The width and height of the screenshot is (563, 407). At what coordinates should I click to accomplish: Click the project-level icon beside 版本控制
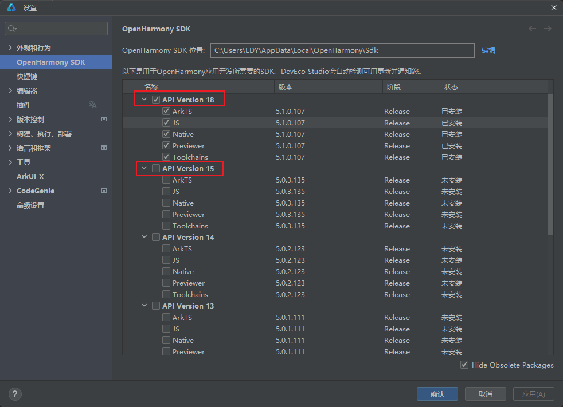tap(104, 119)
